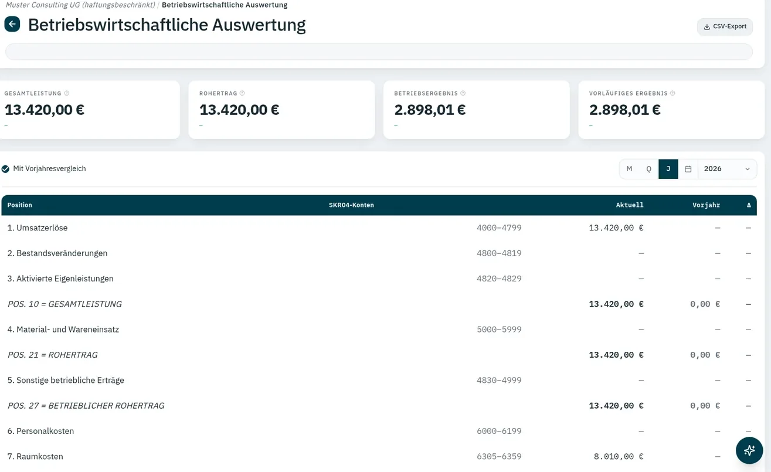
Task: Click info icon next to Betriebsergebnis
Action: coord(463,93)
